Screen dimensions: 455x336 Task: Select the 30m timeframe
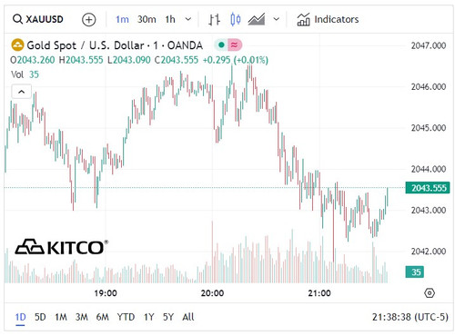tap(147, 19)
